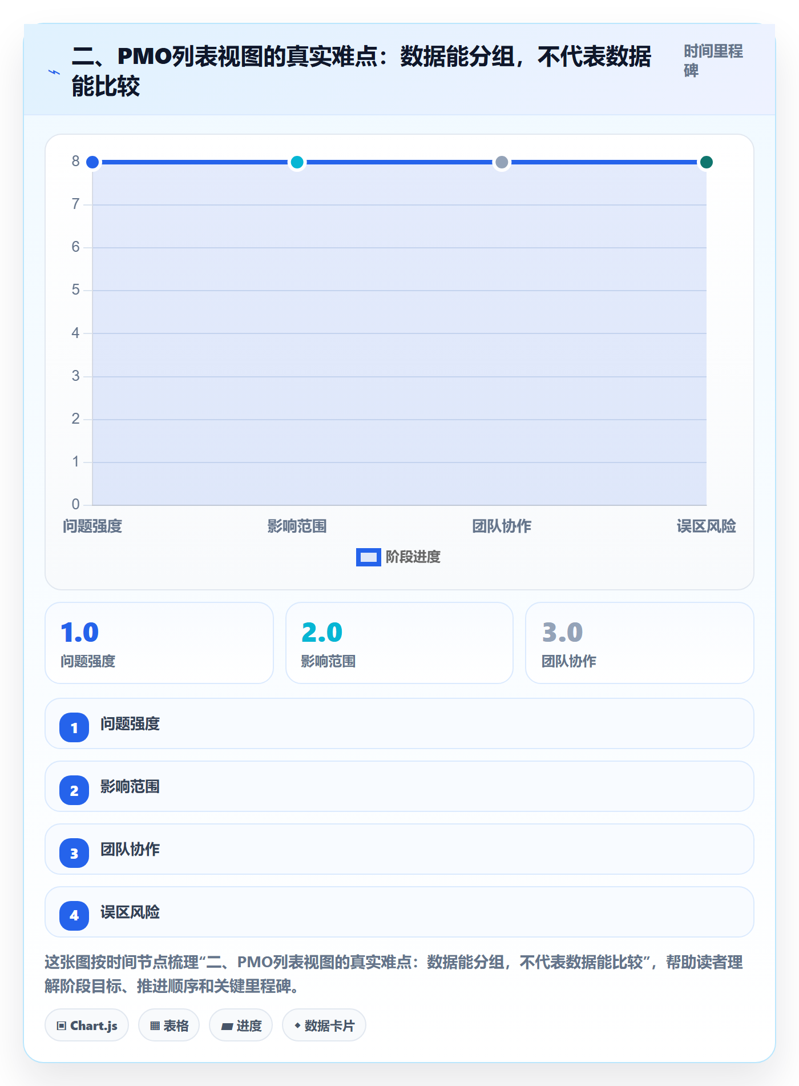The image size is (799, 1086).
Task: Click the y-axis value 0
Action: click(x=75, y=504)
